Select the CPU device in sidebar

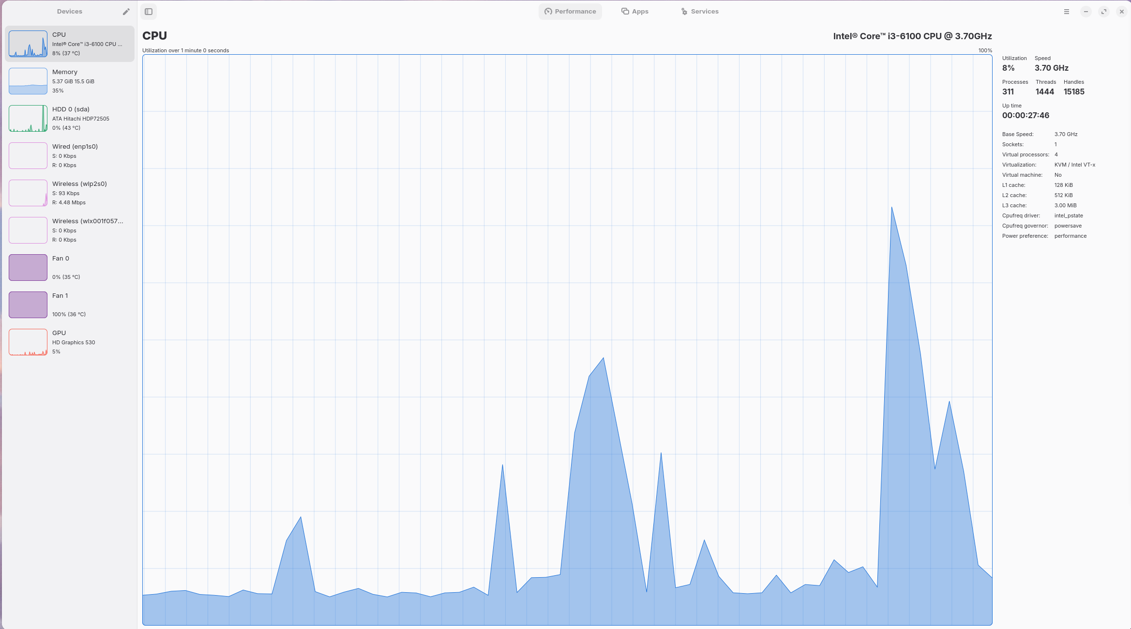pyautogui.click(x=70, y=44)
